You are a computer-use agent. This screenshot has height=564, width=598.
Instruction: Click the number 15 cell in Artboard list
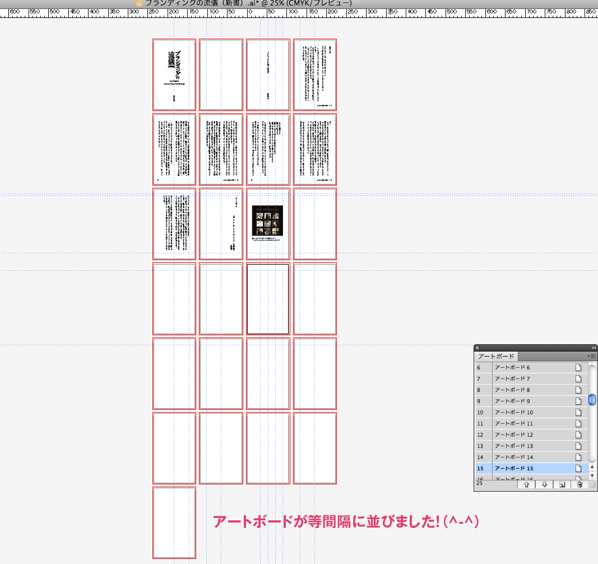(x=484, y=468)
